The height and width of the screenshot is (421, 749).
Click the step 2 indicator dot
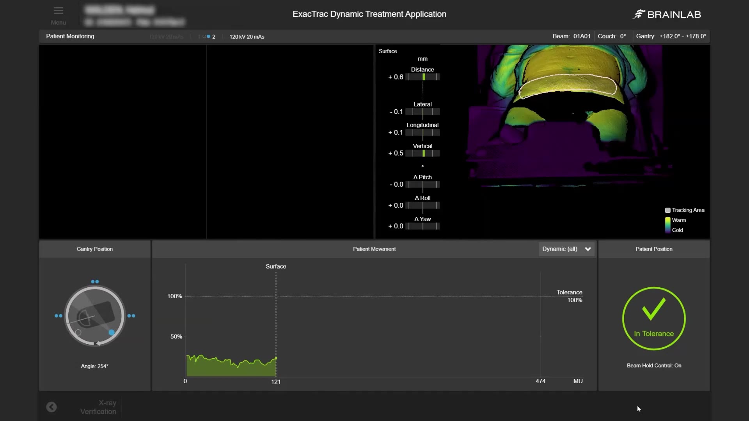(209, 36)
